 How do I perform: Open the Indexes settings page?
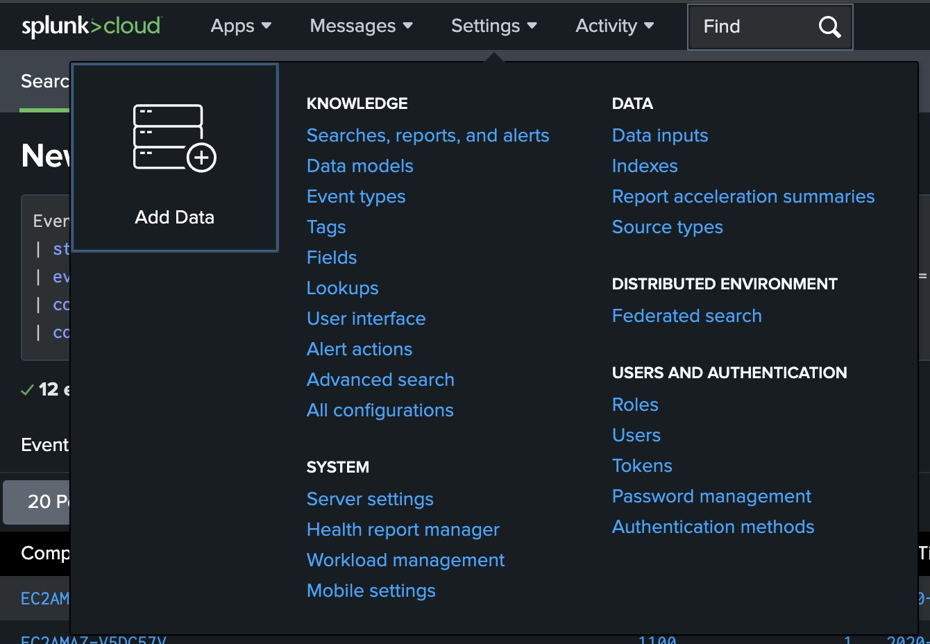(x=644, y=166)
